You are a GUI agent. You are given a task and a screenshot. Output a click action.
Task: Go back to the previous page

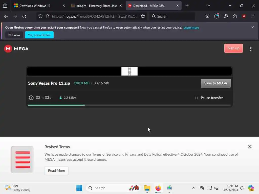coord(6,16)
